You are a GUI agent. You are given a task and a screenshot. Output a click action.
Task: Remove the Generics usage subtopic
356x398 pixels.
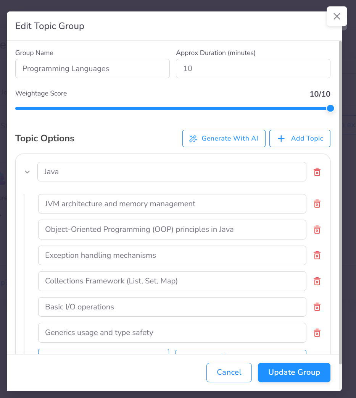(317, 333)
